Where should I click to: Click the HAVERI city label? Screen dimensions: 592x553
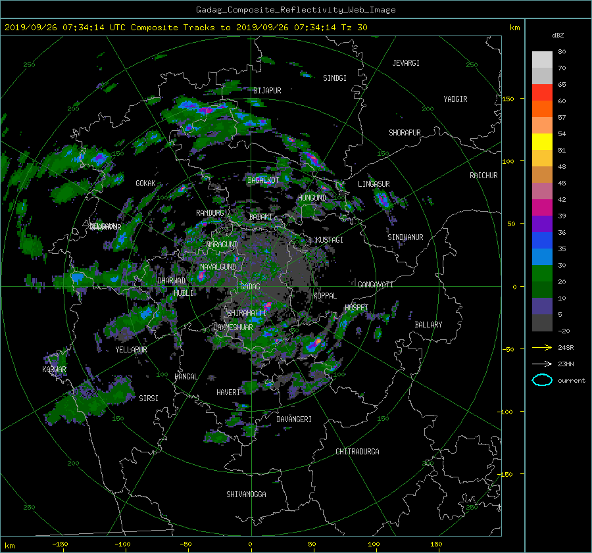228,393
